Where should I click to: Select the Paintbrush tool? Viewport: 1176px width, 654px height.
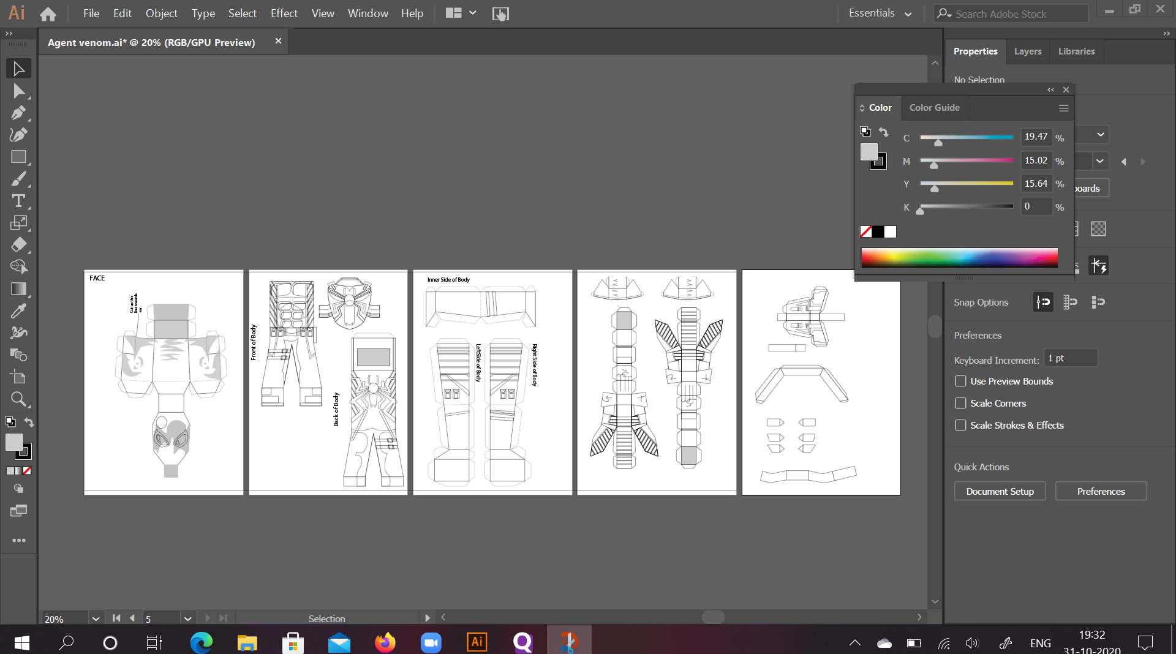pos(18,179)
